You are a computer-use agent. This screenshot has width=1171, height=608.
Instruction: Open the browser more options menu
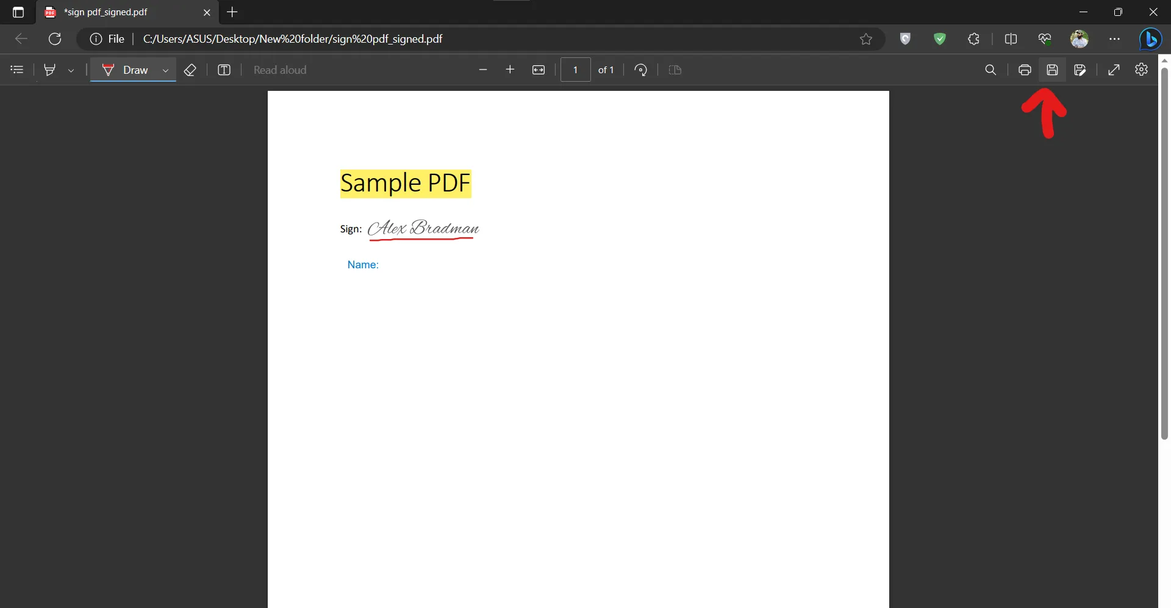click(1114, 39)
